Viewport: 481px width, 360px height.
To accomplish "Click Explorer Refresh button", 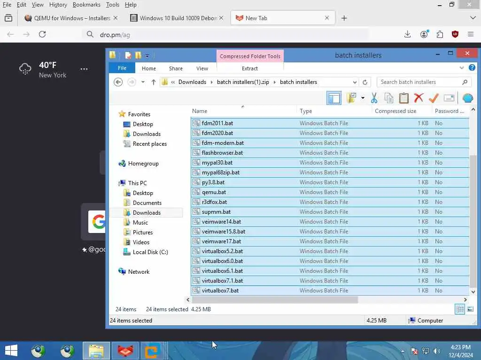I will pyautogui.click(x=365, y=82).
